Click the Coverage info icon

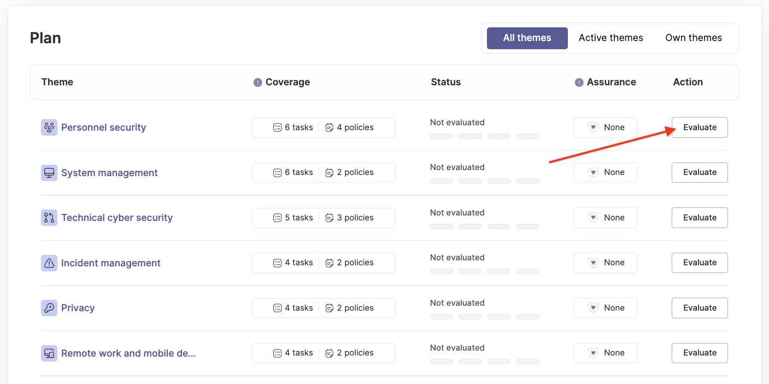tap(258, 83)
